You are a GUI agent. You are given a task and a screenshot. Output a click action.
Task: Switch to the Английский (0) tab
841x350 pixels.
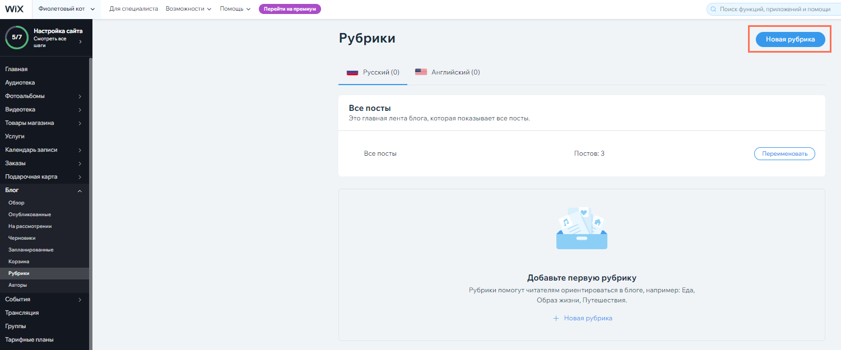(447, 72)
